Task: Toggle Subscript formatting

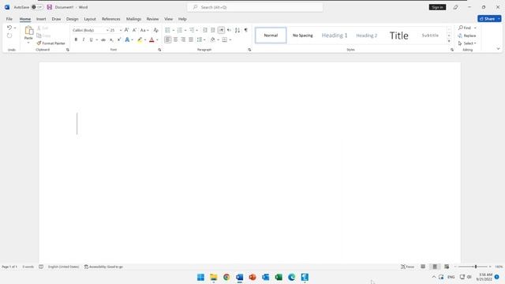Action: click(111, 39)
